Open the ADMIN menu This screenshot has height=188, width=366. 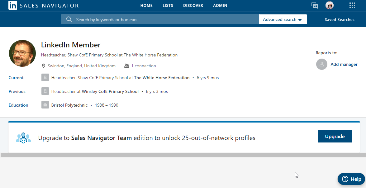[220, 6]
